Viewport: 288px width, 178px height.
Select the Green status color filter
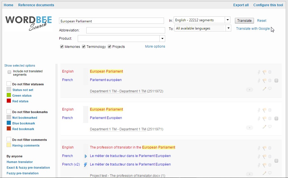click(x=9, y=96)
